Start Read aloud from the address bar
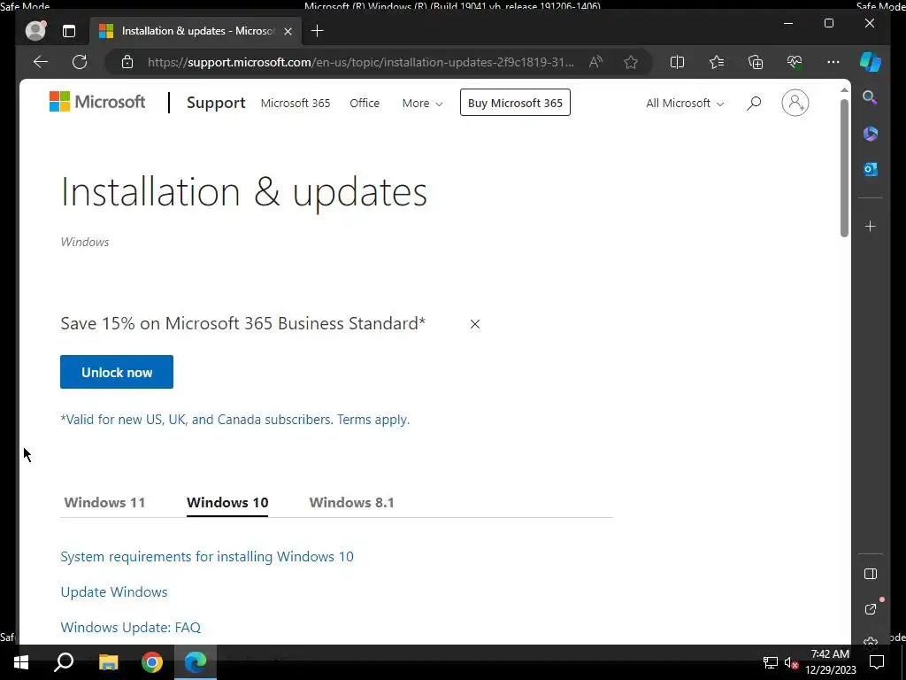This screenshot has height=680, width=906. coord(595,62)
